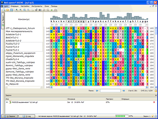The height and width of the screenshot is (119, 158).
Task: Click the zoom out magnifier icon
Action: click(x=21, y=10)
